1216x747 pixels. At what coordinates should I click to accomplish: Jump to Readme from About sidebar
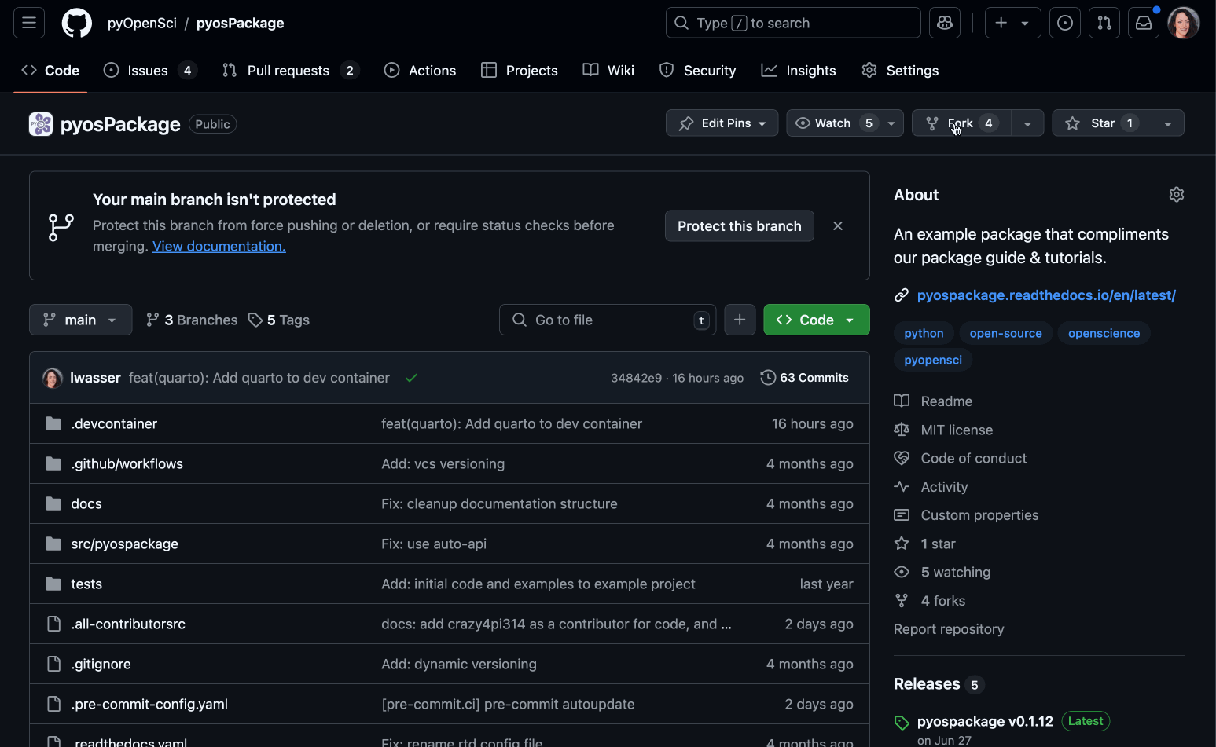pos(934,401)
